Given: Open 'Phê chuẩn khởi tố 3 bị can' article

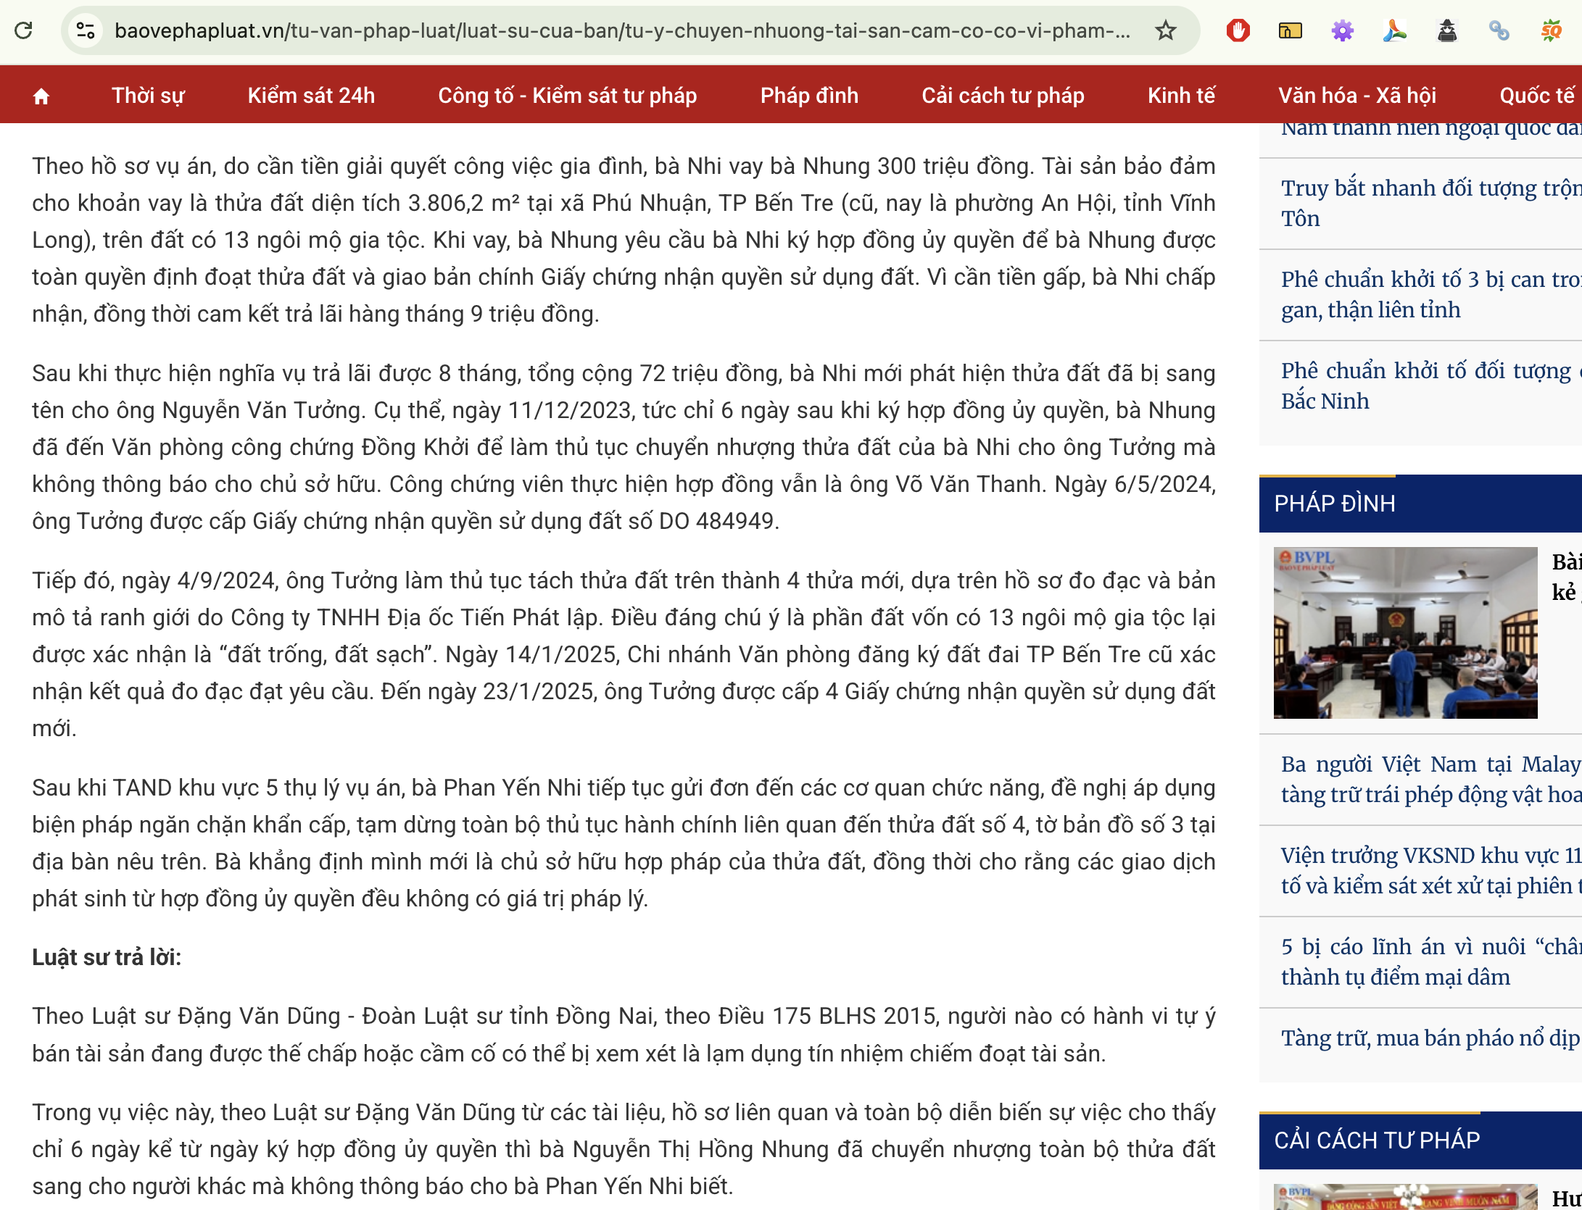Looking at the screenshot, I should click(x=1430, y=294).
